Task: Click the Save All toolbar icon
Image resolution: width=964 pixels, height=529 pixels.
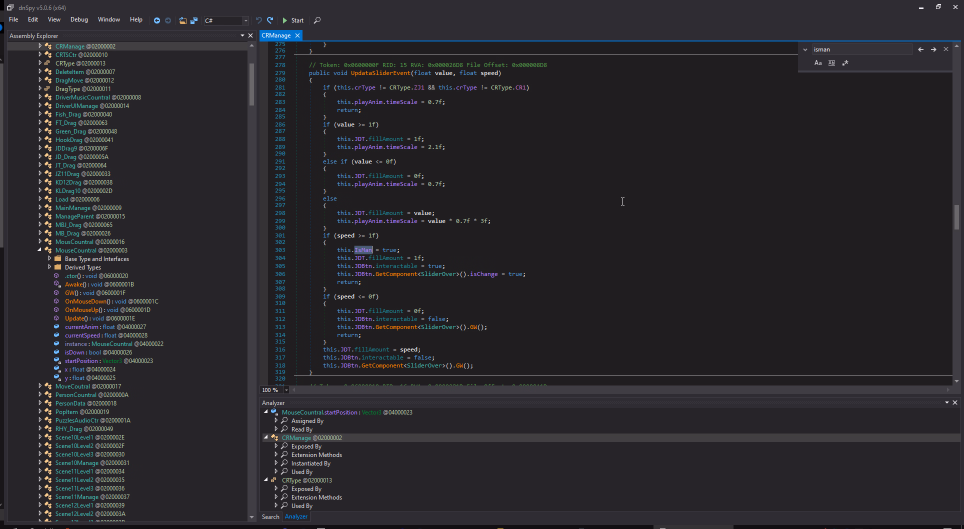Action: [x=194, y=20]
